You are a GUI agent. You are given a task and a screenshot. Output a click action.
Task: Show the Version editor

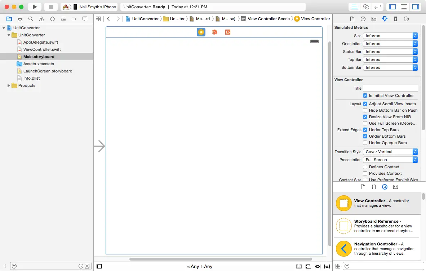pos(377,7)
